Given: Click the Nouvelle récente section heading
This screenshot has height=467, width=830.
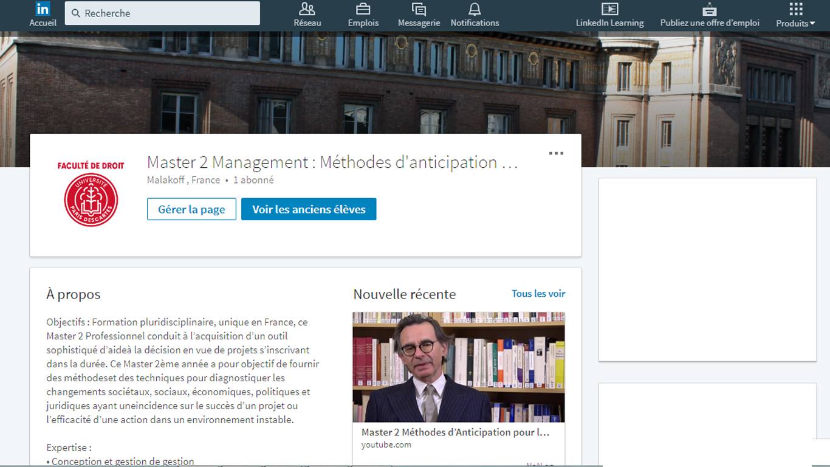Looking at the screenshot, I should pyautogui.click(x=405, y=294).
